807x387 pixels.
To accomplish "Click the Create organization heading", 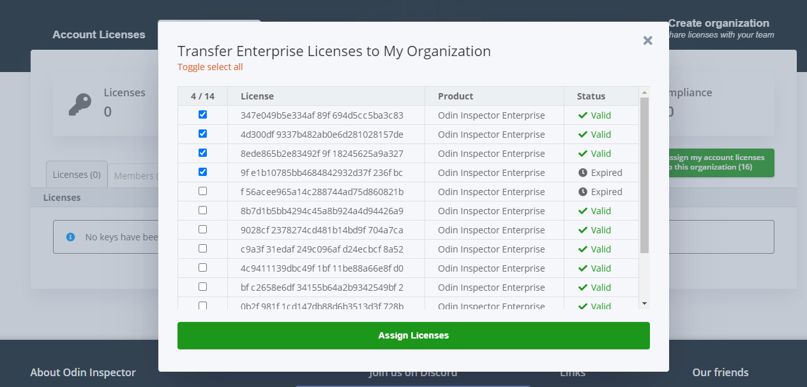I will (719, 23).
